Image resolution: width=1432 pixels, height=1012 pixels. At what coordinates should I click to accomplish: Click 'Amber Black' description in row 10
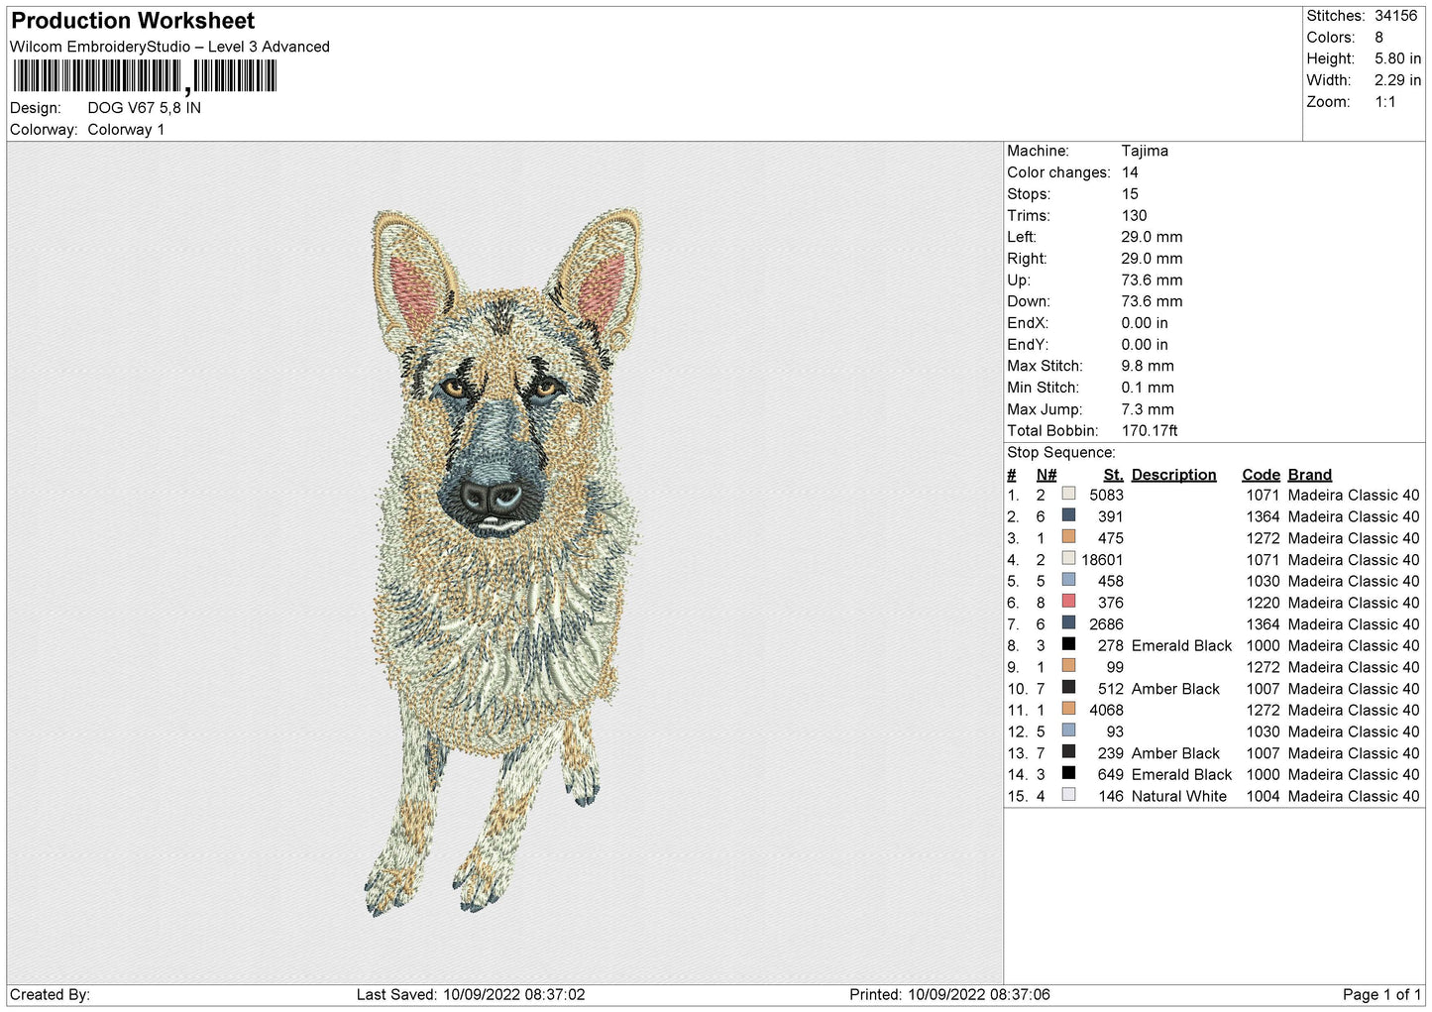coord(1175,689)
